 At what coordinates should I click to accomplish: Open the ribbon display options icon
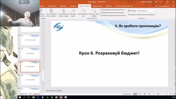156,2
